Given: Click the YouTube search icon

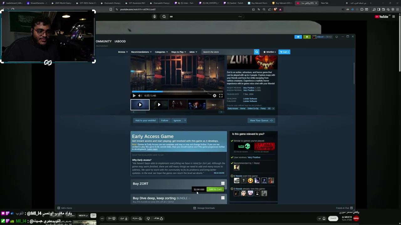Looking at the screenshot, I should pos(164,17).
